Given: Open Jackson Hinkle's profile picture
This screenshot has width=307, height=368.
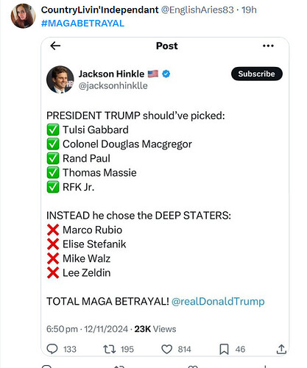Looking at the screenshot, I should [x=60, y=79].
